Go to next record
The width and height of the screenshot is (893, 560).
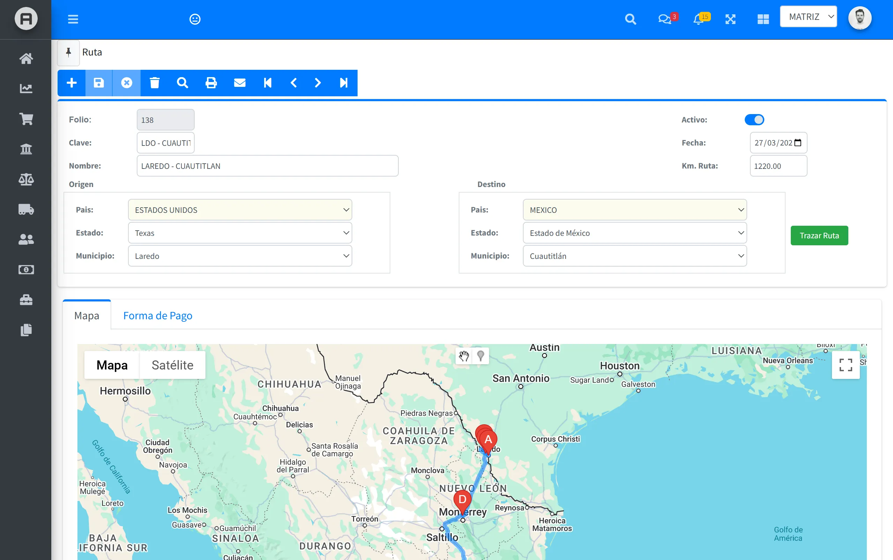coord(318,83)
